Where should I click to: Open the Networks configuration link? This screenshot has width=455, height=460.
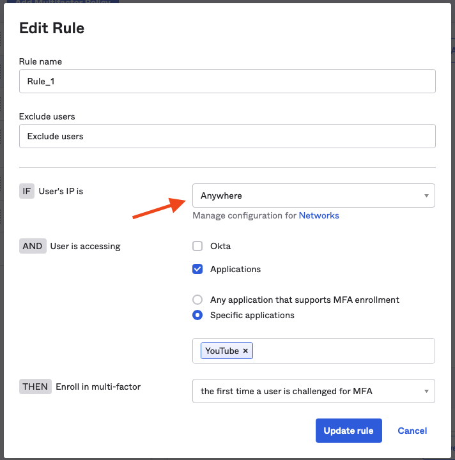[319, 215]
